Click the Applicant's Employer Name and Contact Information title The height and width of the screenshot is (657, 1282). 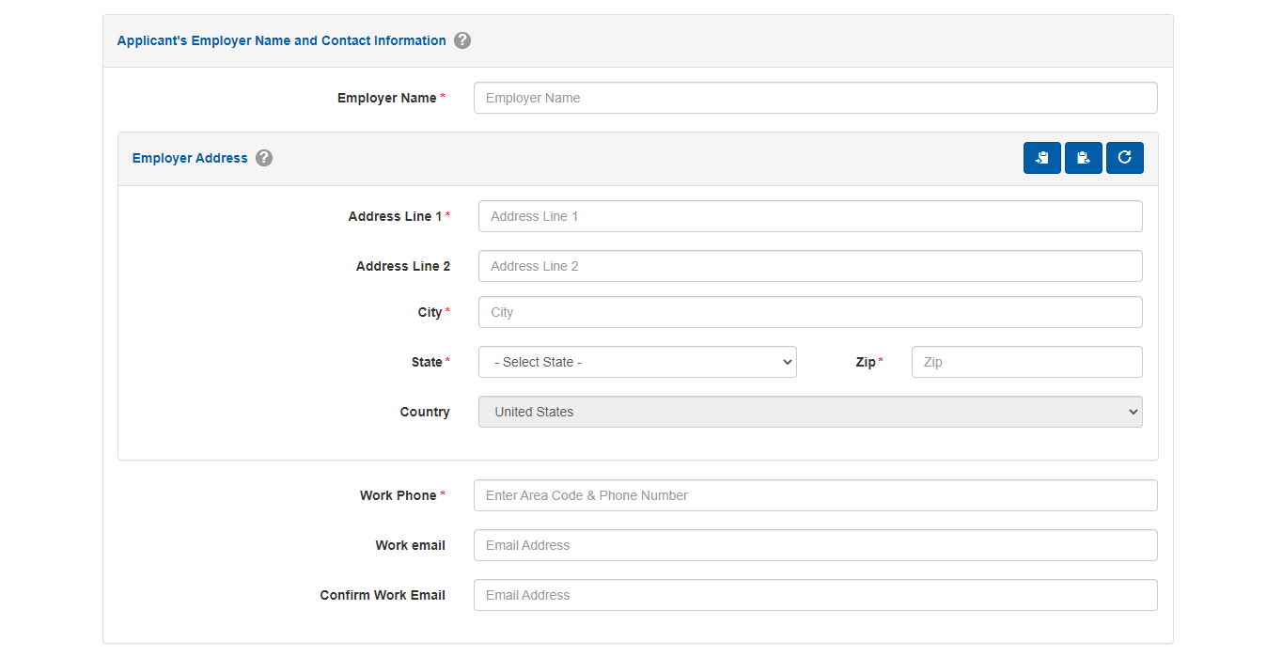281,40
